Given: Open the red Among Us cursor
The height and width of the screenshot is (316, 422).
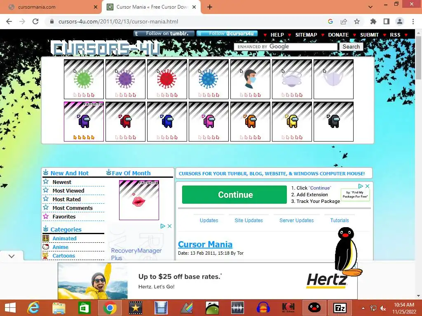Looking at the screenshot, I should (x=125, y=121).
